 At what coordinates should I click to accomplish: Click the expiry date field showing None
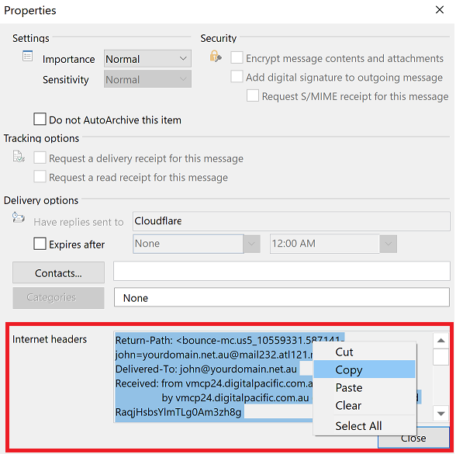click(x=188, y=244)
